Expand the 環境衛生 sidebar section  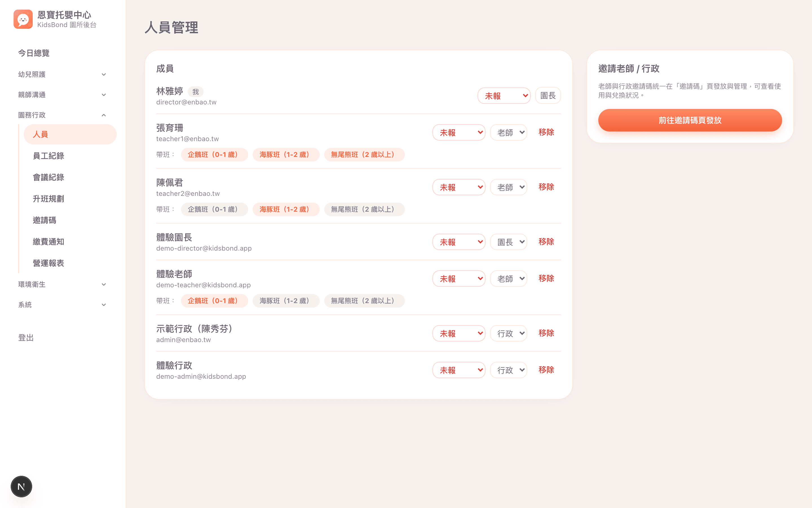(x=62, y=284)
